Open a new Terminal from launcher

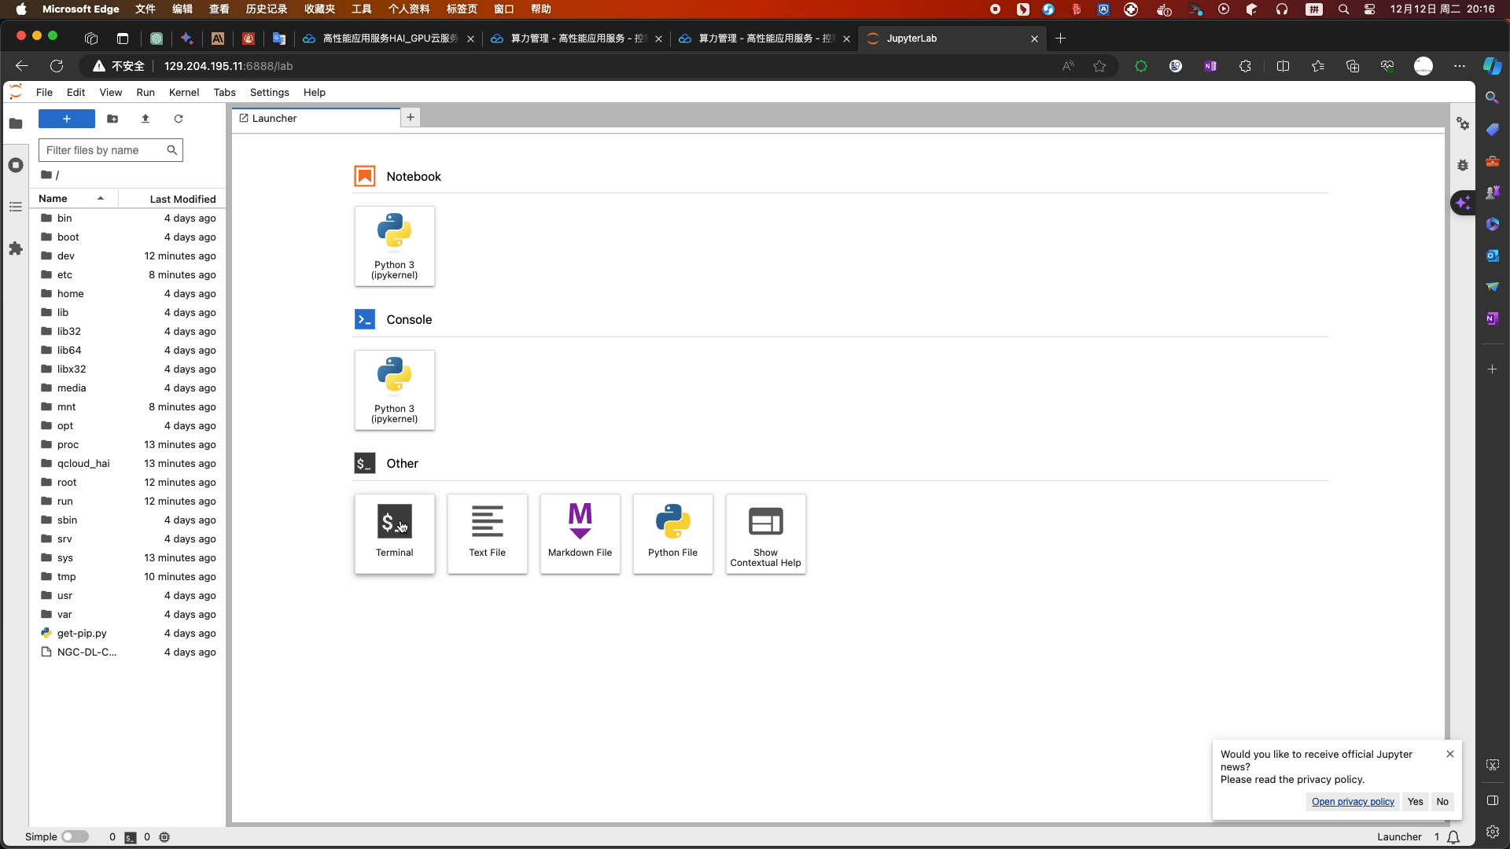click(x=394, y=533)
